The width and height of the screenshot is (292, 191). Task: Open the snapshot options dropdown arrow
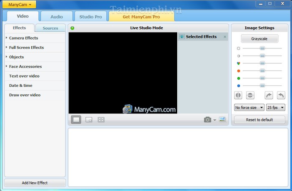coord(215,120)
